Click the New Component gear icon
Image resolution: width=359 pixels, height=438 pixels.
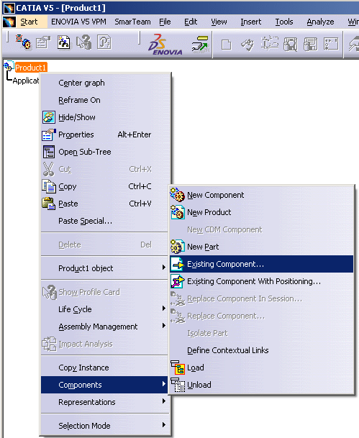coord(177,195)
